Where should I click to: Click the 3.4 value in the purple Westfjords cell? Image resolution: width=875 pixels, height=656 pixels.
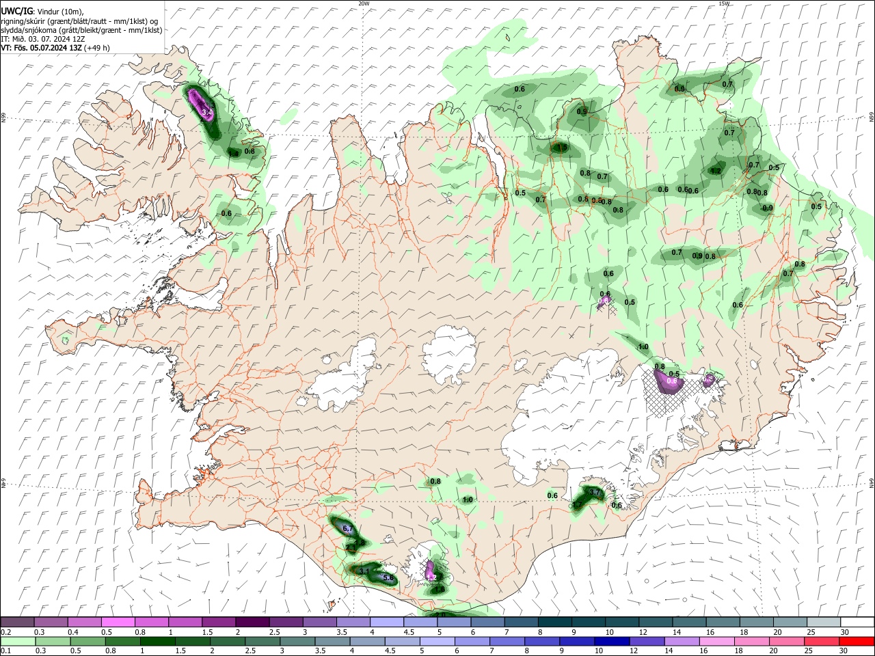click(x=207, y=111)
